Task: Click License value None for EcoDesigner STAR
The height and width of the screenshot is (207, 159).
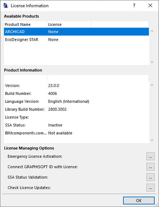Action: [x=53, y=40]
